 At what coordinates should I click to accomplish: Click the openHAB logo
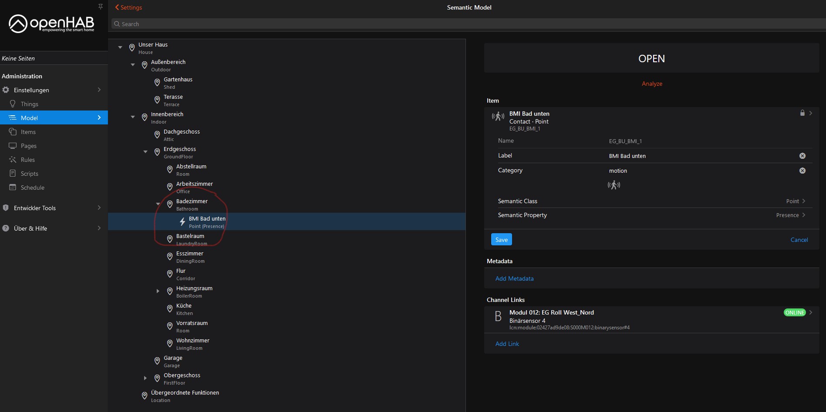tap(51, 23)
